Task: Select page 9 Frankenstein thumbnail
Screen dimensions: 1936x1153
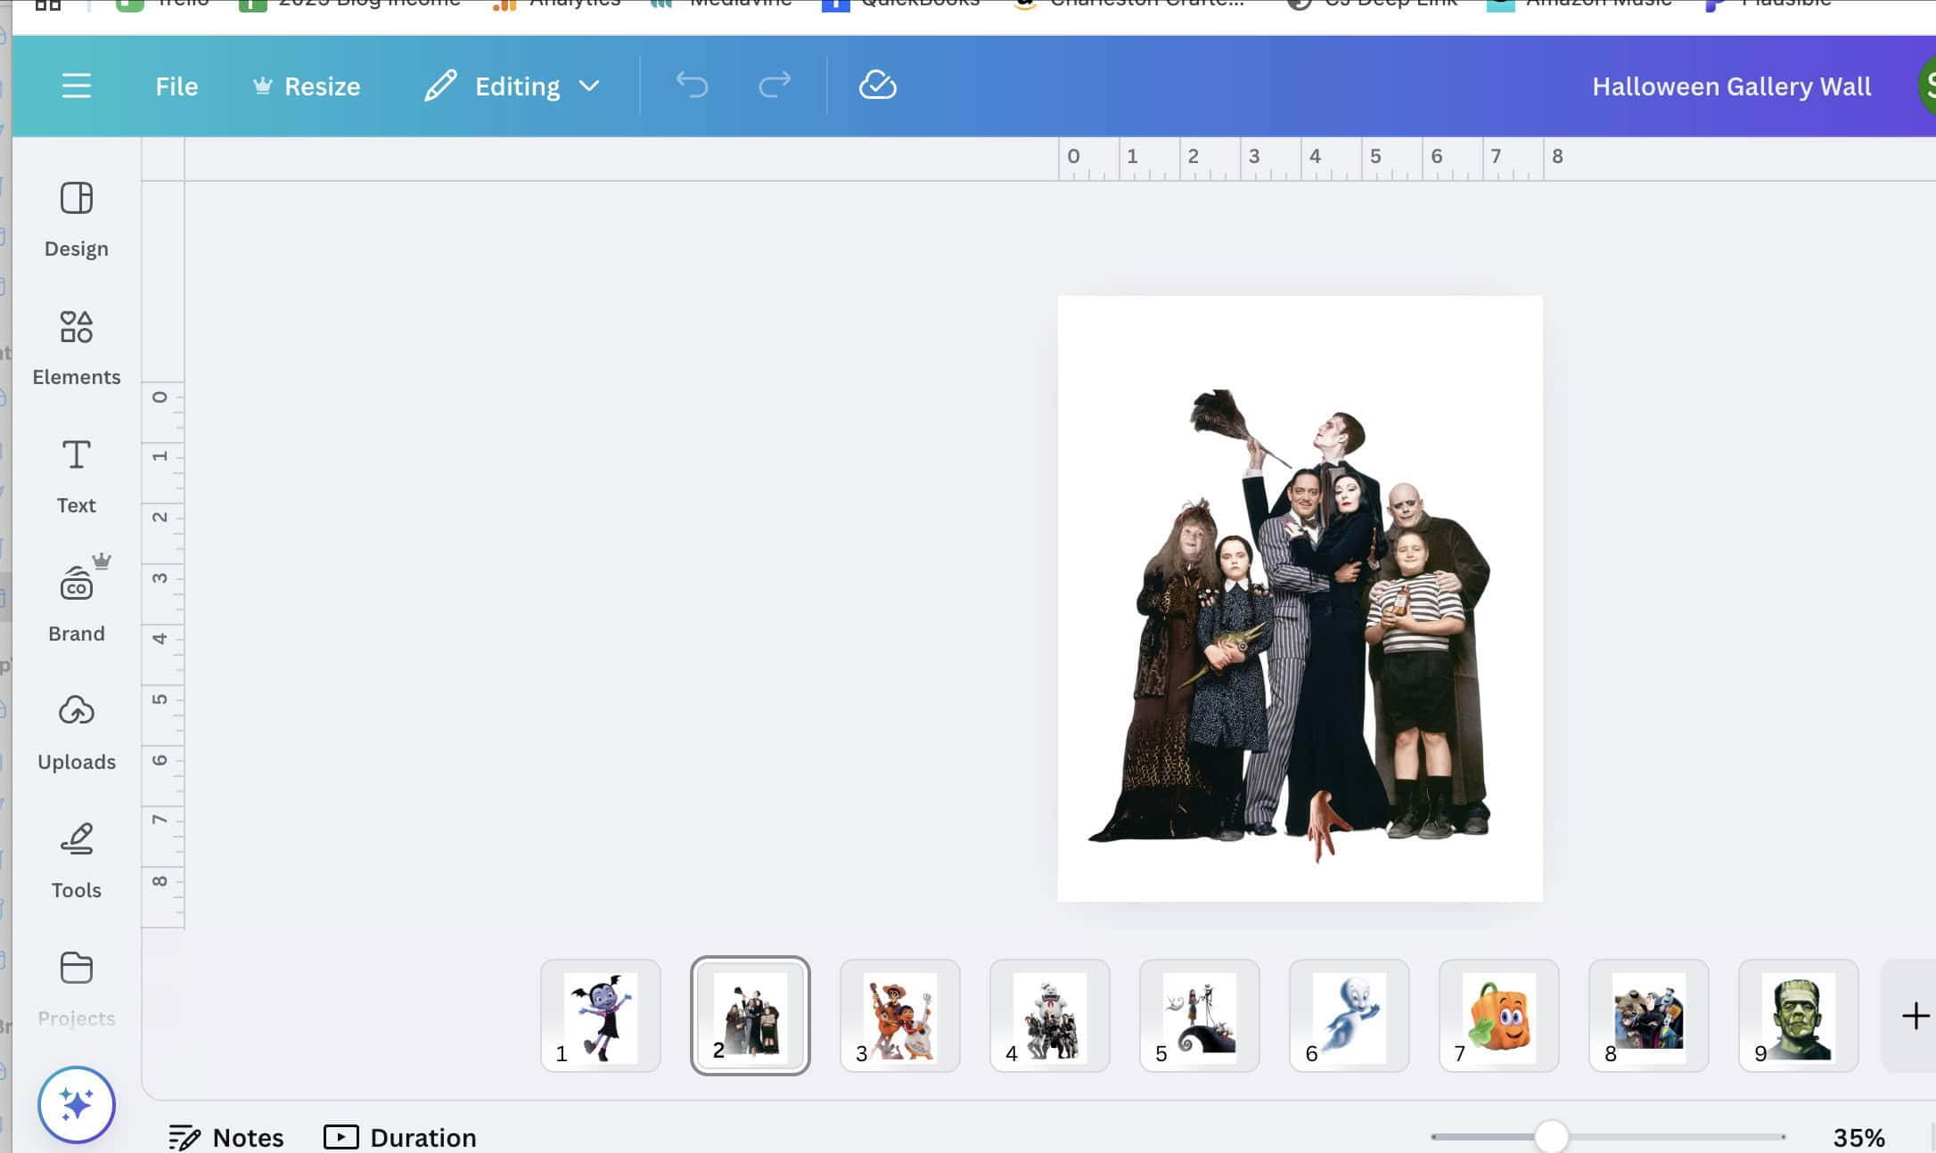Action: pos(1799,1016)
